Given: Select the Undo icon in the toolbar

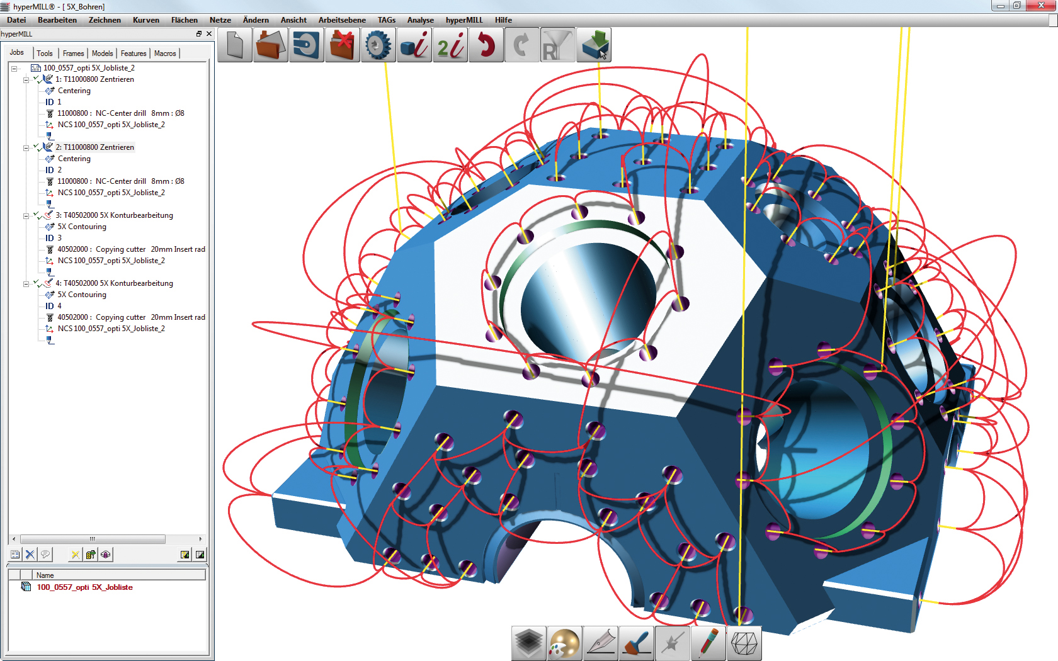Looking at the screenshot, I should 486,44.
